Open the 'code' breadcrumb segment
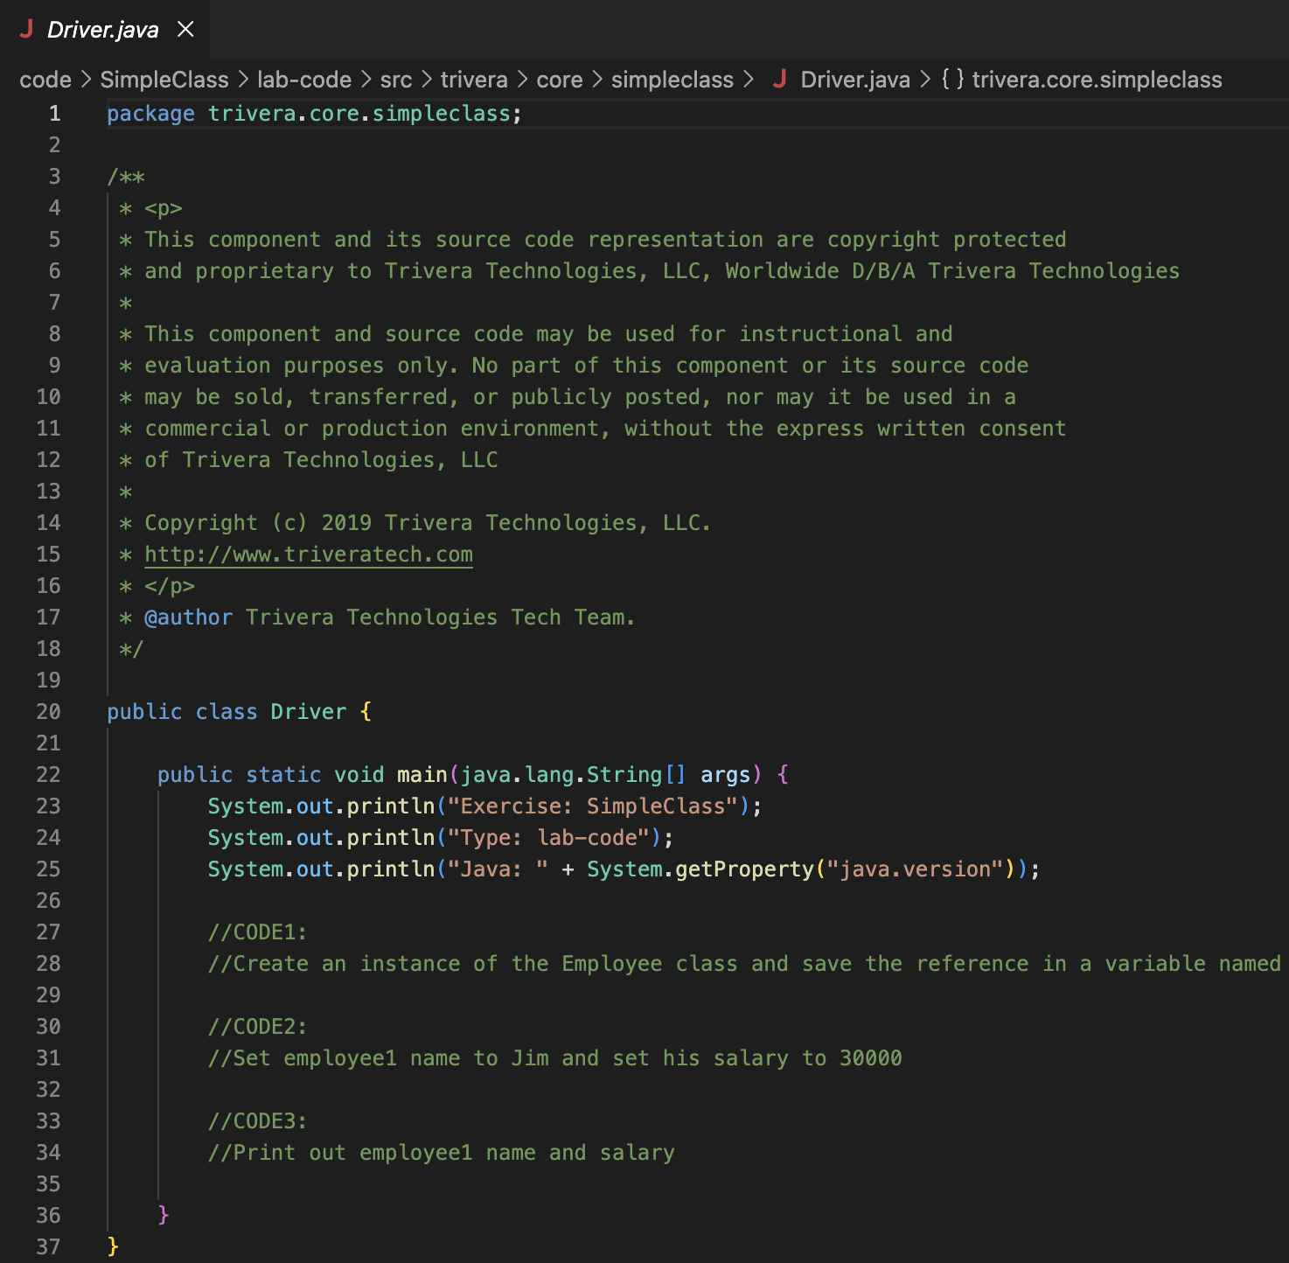Image resolution: width=1289 pixels, height=1263 pixels. tap(45, 80)
